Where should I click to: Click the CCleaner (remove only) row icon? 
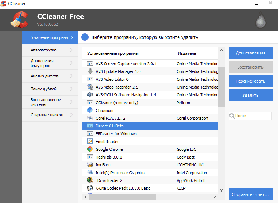click(90, 103)
